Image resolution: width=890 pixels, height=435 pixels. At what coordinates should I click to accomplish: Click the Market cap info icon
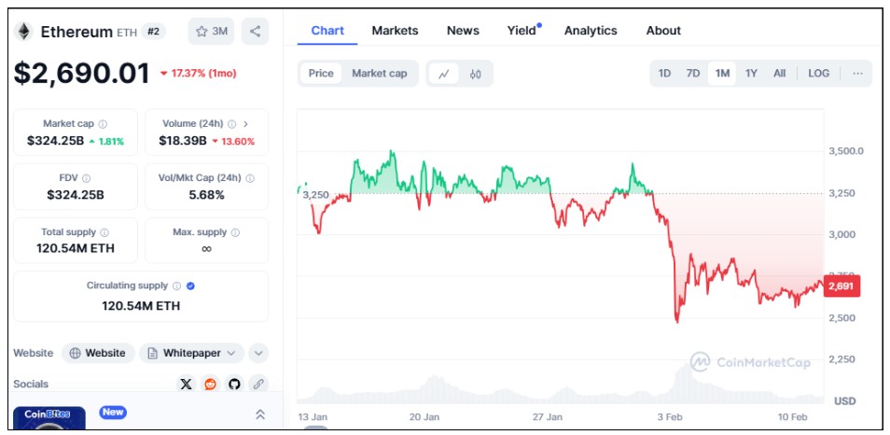click(103, 124)
